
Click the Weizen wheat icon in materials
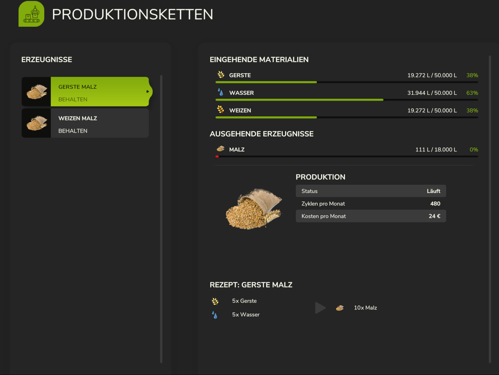tap(221, 110)
